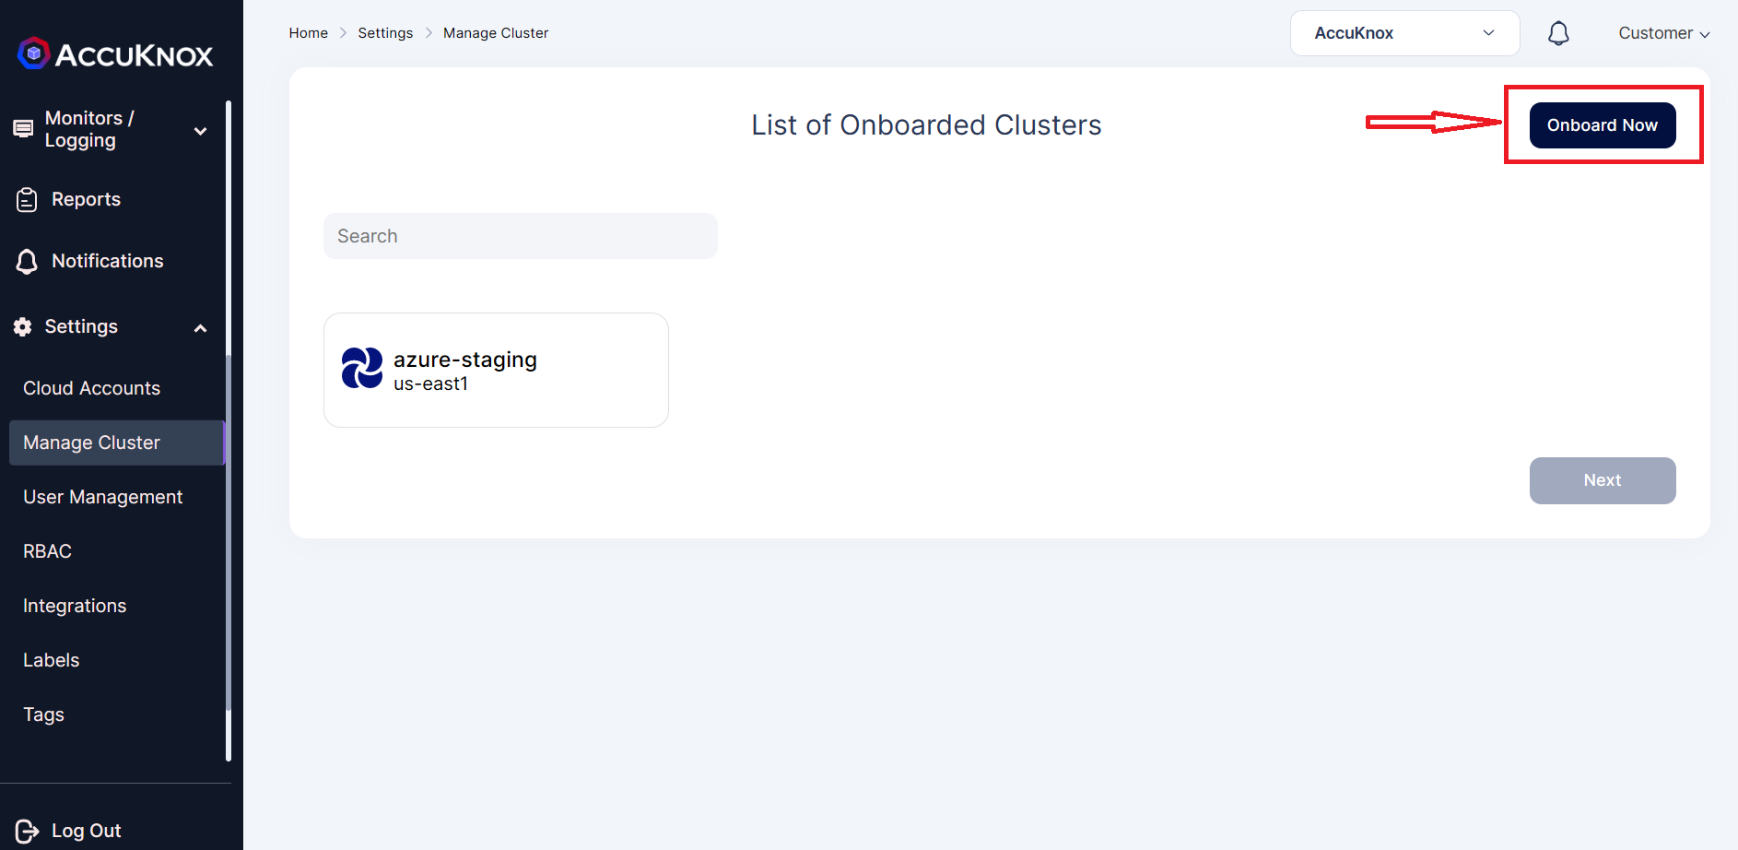
Task: Click the Log Out exit icon
Action: (x=27, y=831)
